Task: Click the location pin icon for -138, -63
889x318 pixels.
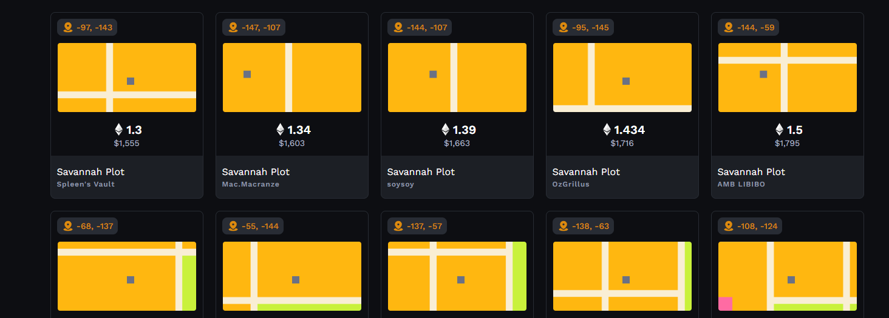Action: coord(564,226)
